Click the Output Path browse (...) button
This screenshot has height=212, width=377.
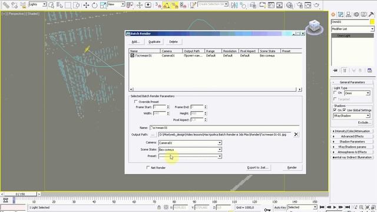153,135
